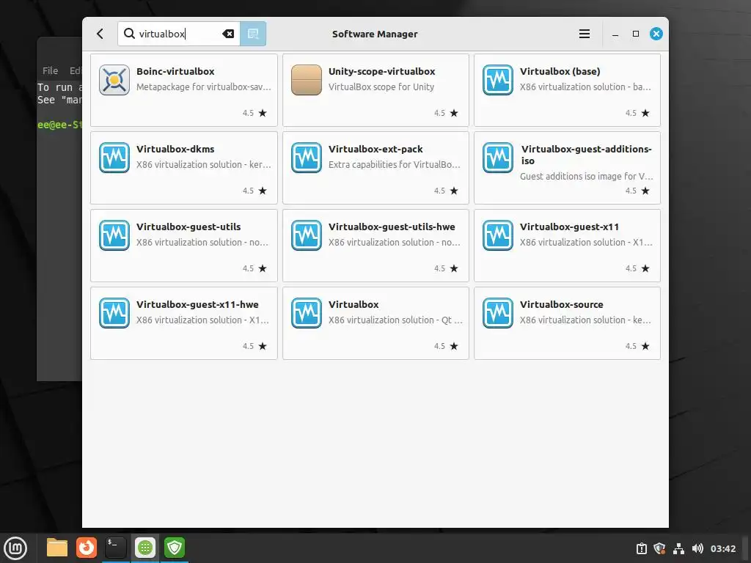This screenshot has width=751, height=563.
Task: Open the Files folder in panel
Action: pos(57,548)
